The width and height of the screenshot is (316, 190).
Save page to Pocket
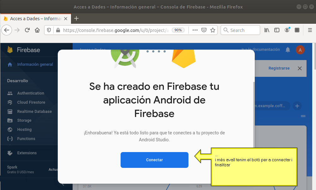coord(204,30)
